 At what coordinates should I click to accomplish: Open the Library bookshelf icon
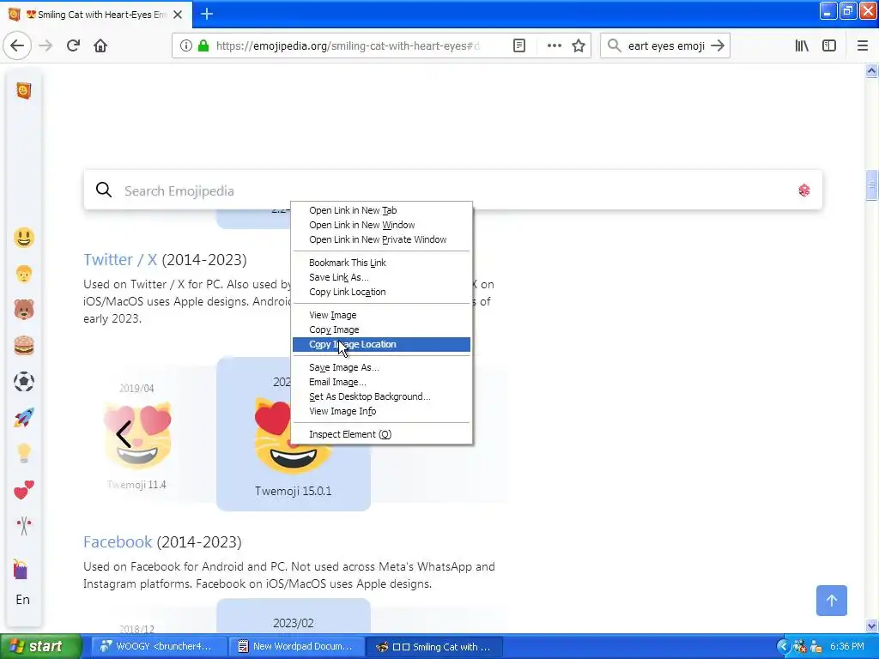click(802, 45)
